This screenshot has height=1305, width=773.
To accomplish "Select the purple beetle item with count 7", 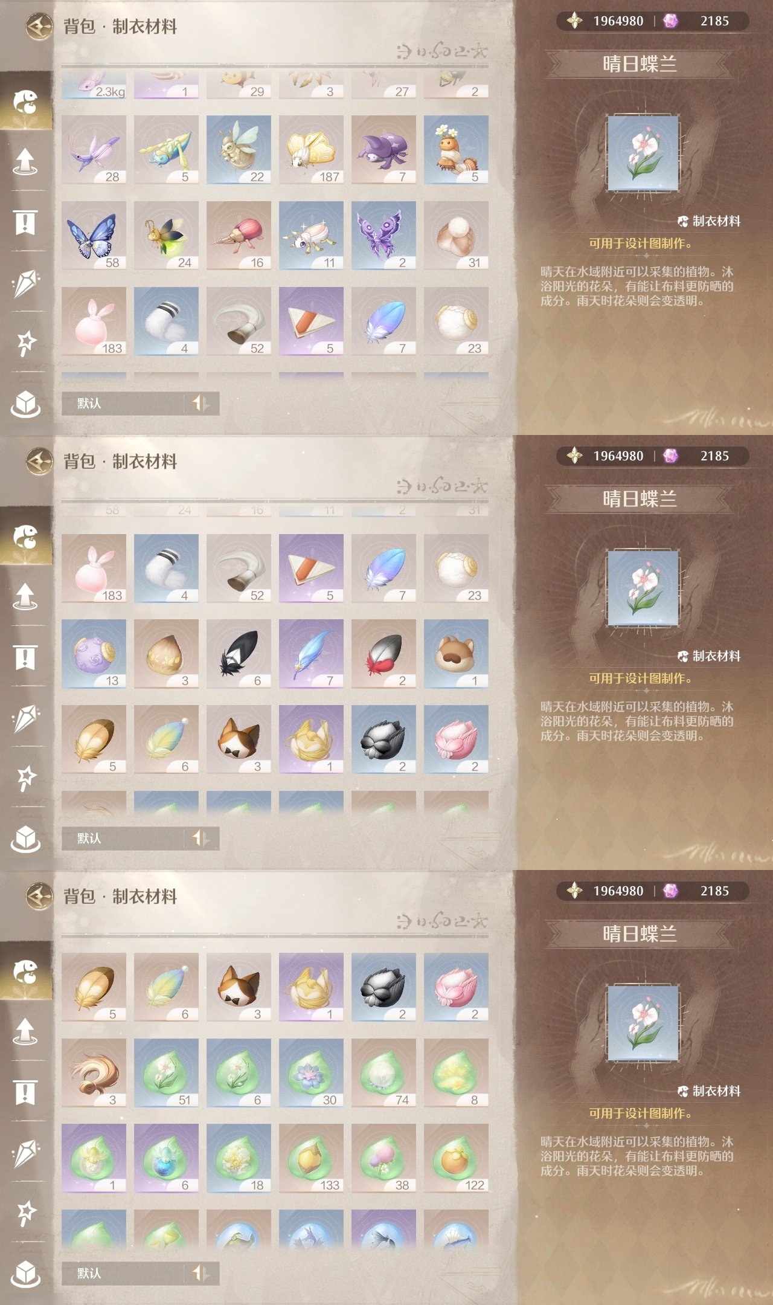I will pyautogui.click(x=383, y=149).
